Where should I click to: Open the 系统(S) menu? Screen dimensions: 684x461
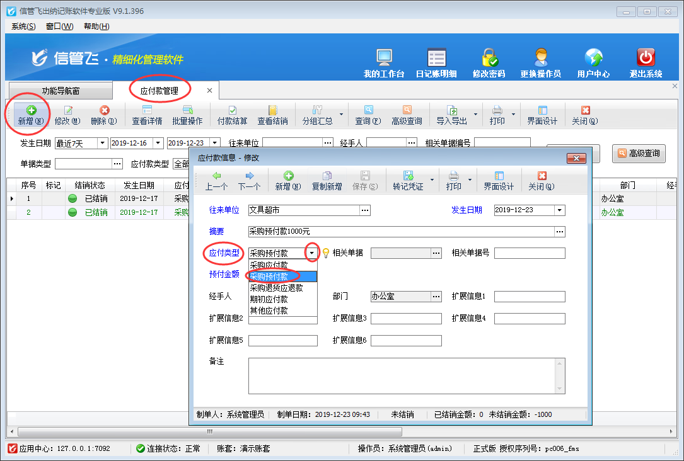[23, 26]
